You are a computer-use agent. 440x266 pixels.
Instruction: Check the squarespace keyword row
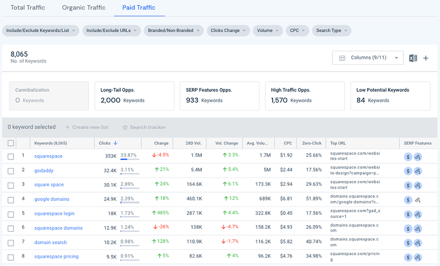click(11, 156)
